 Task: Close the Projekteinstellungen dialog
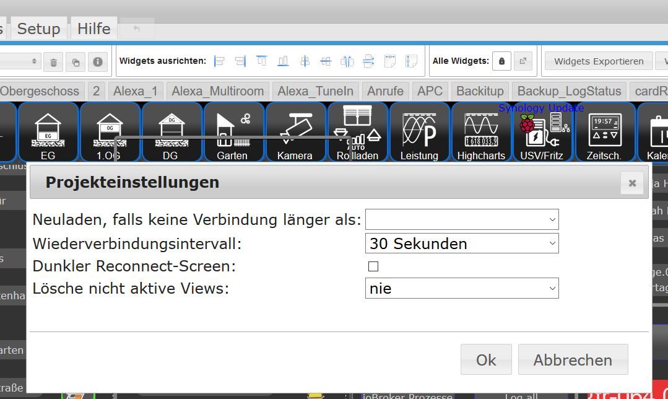coord(632,183)
